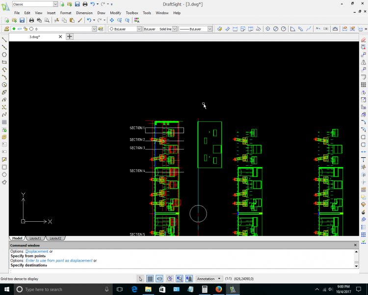Toggle Grid display in status bar
Image resolution: width=368 pixels, height=295 pixels.
click(150, 279)
